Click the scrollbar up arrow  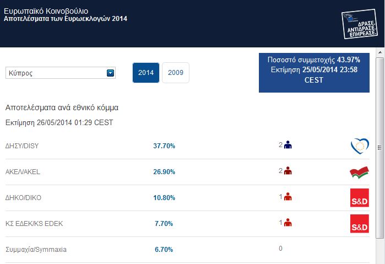tap(380, 52)
